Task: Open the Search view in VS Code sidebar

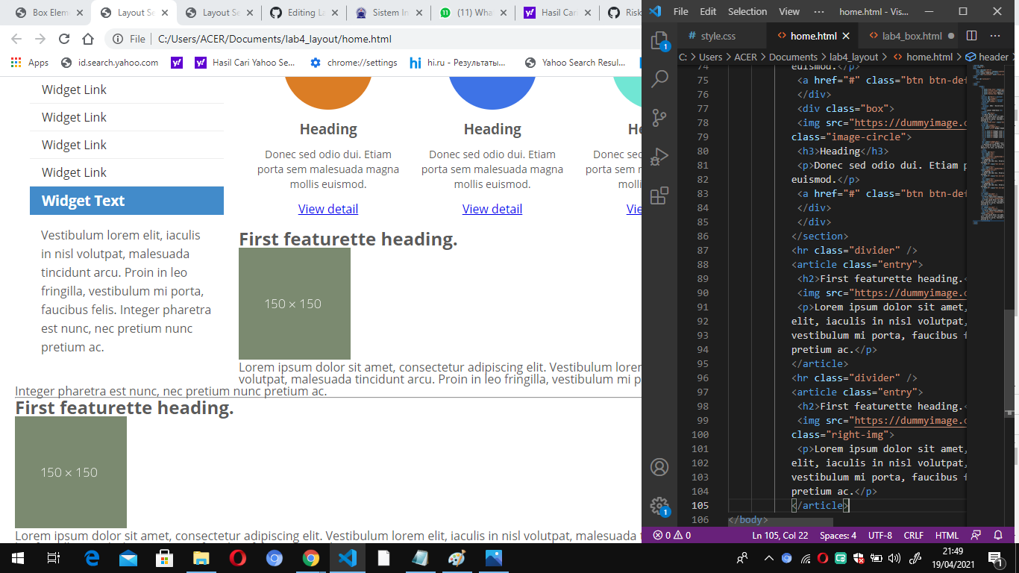Action: click(659, 78)
